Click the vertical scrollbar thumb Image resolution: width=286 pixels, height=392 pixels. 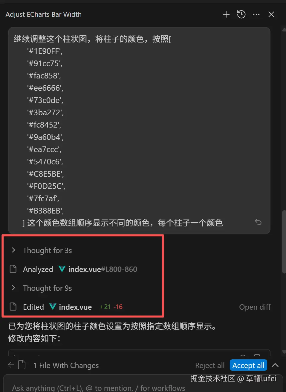(x=284, y=241)
